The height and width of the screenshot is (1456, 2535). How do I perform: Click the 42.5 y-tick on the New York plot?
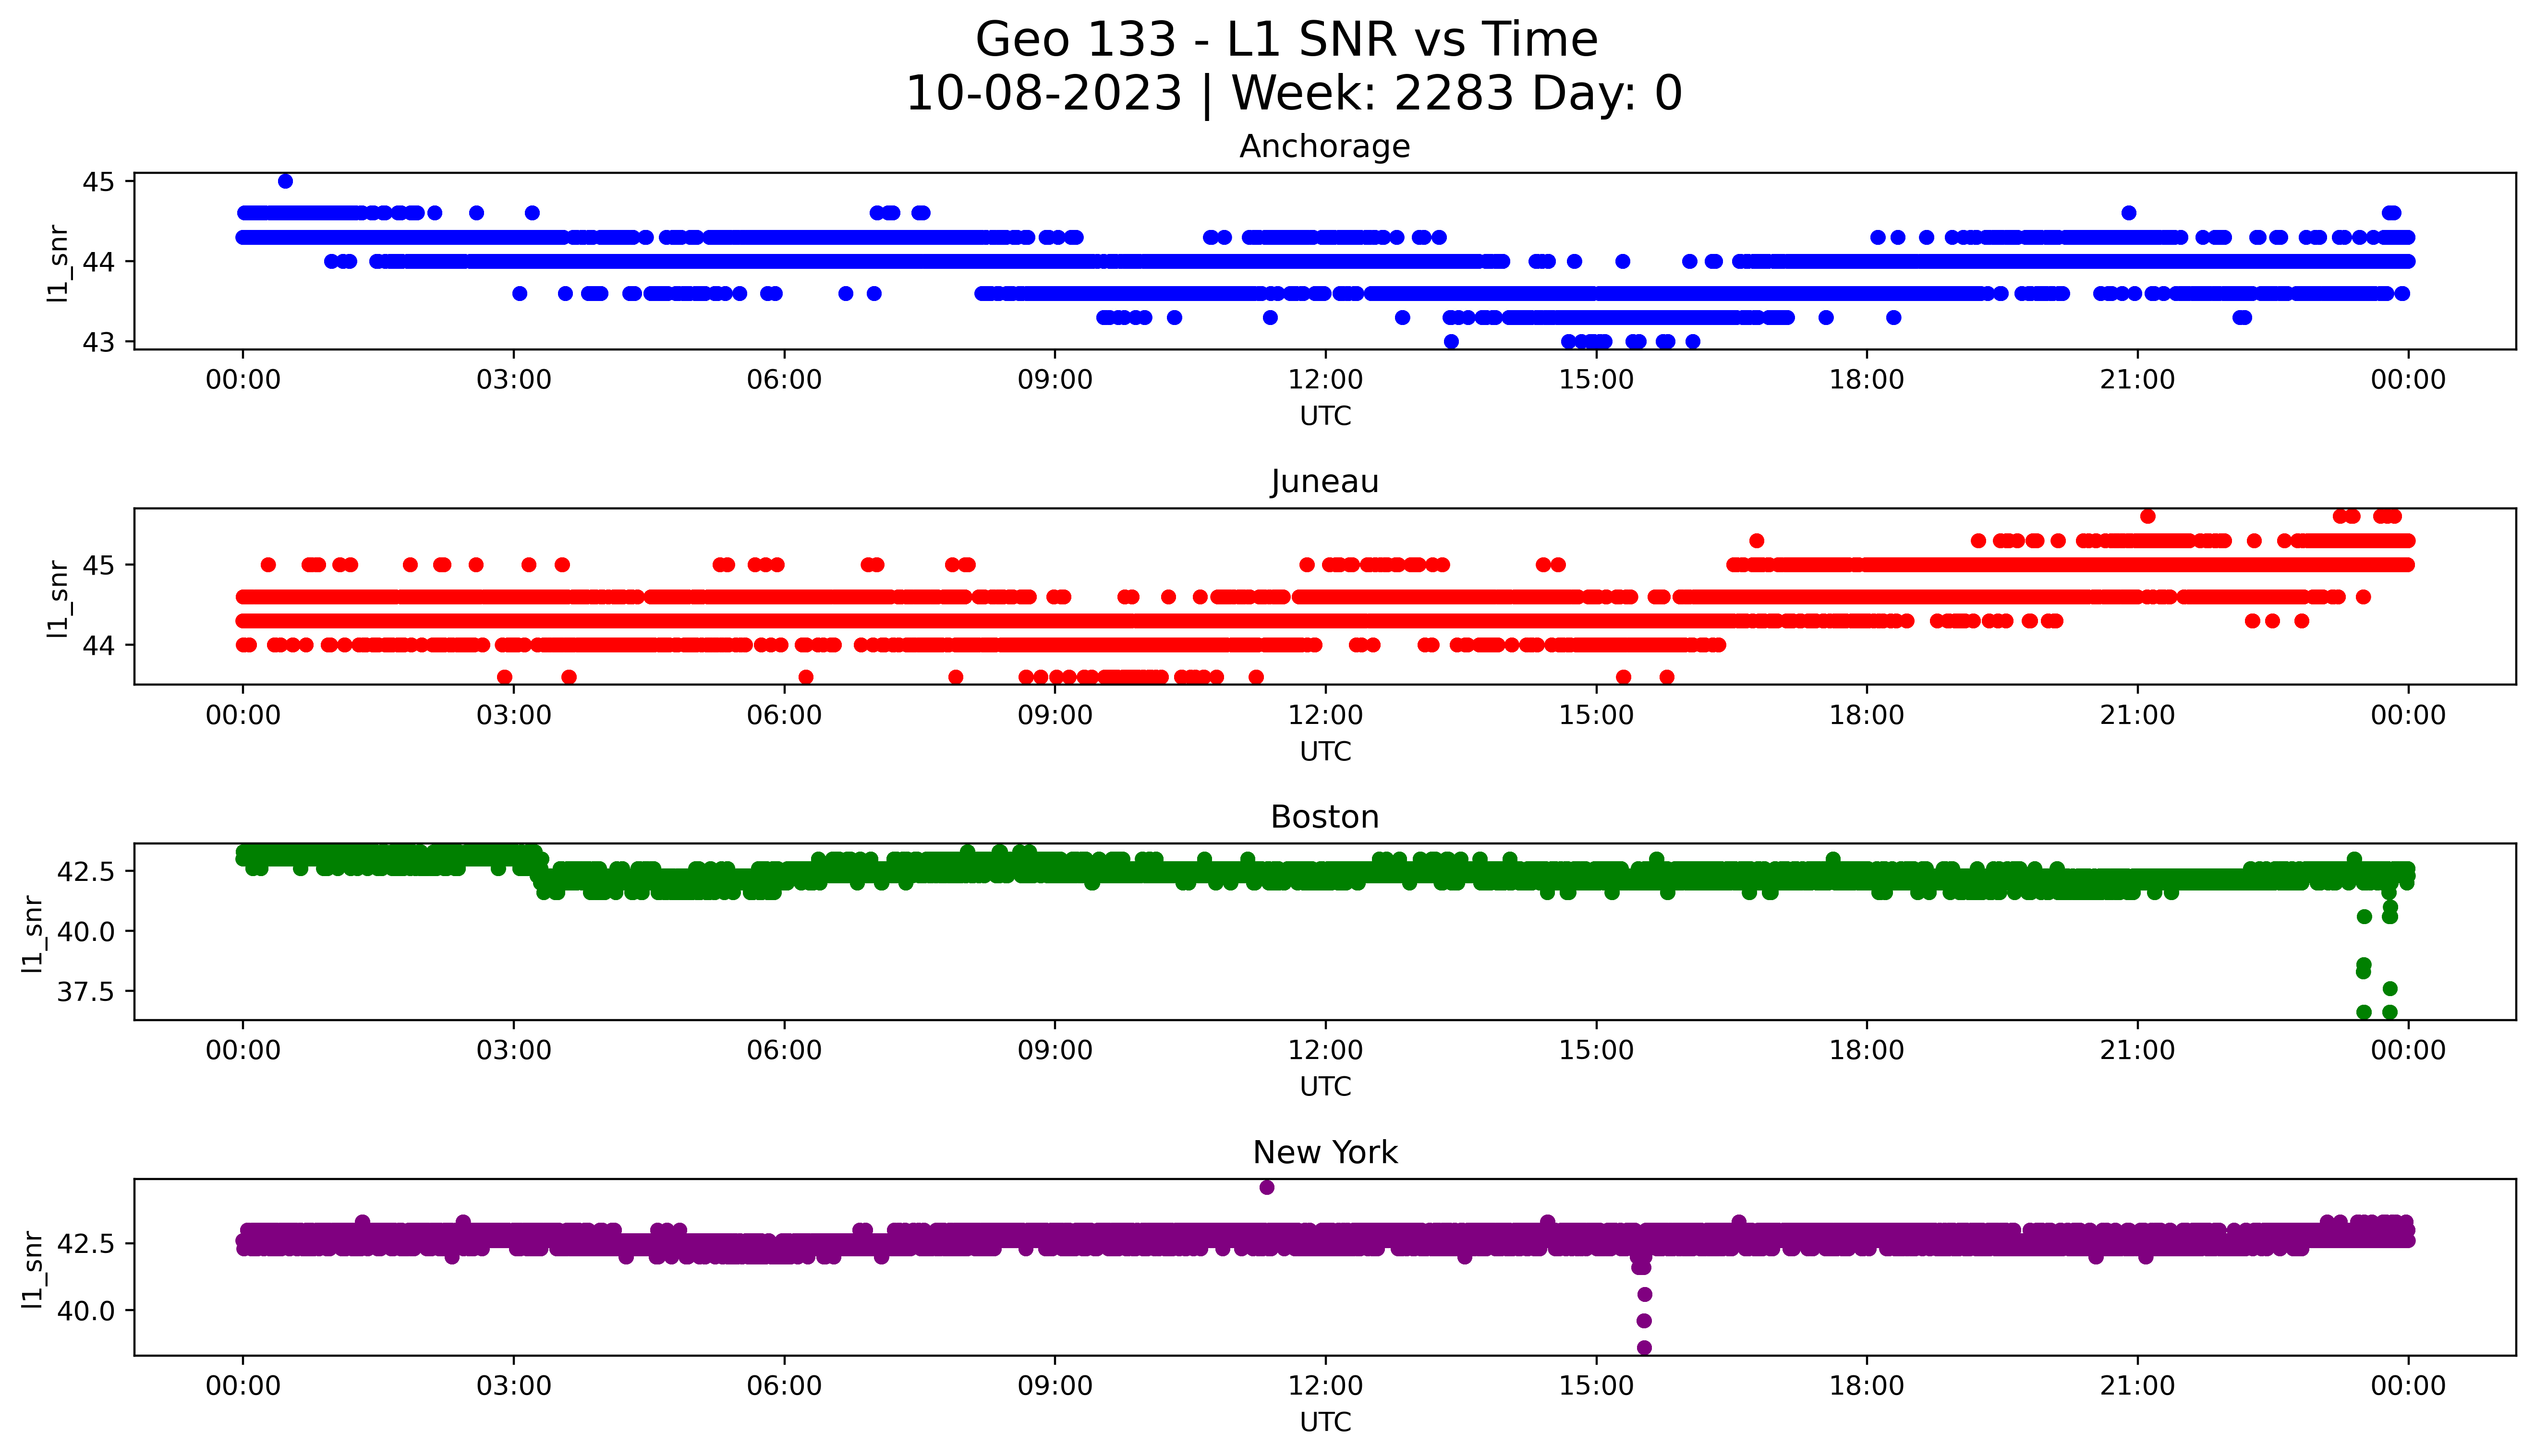click(86, 1244)
